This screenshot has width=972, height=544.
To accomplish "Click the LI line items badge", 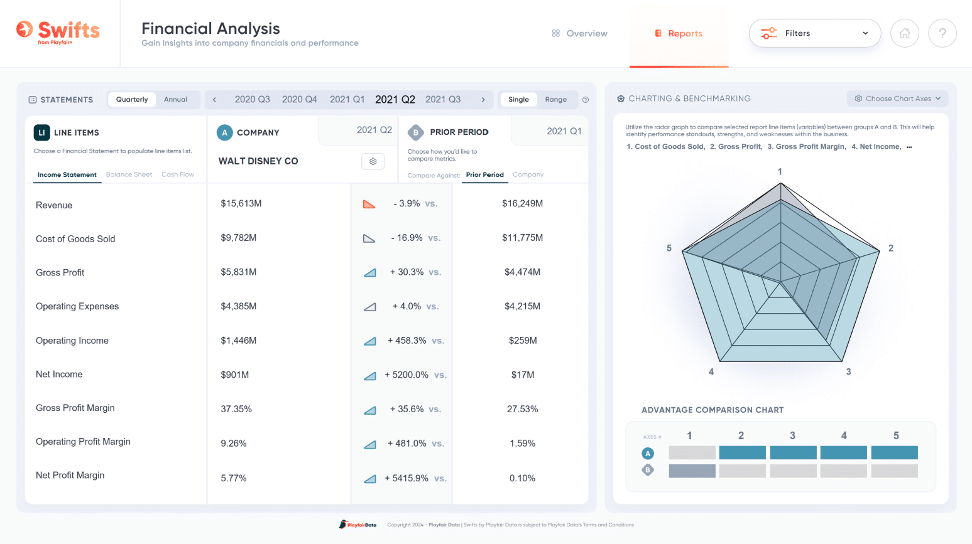I will point(41,132).
